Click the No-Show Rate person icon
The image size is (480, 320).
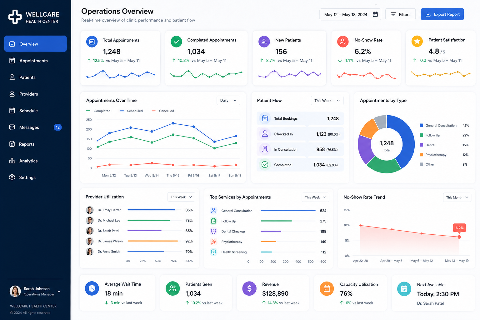click(x=343, y=42)
